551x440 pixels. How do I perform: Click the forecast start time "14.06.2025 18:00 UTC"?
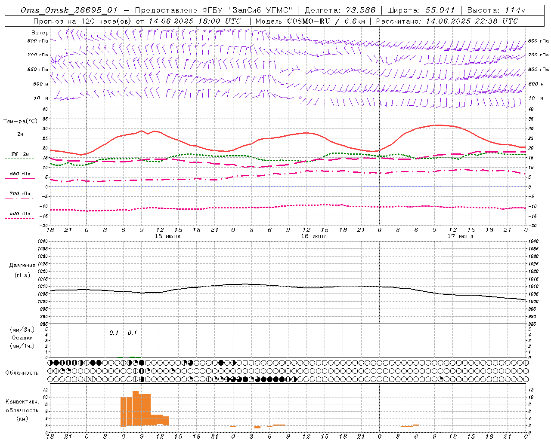[195, 21]
